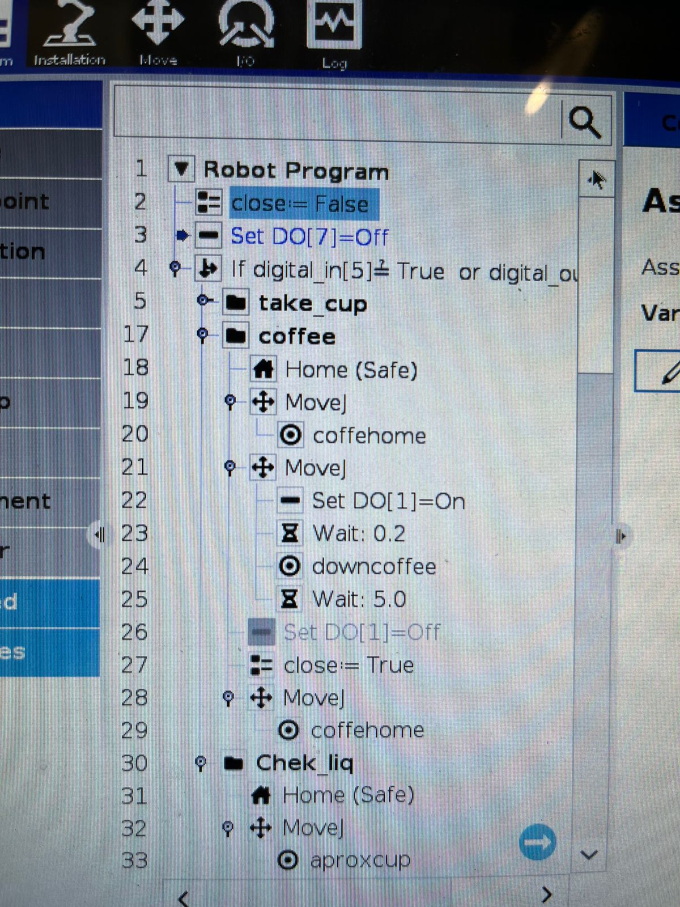
Task: Collapse the coffee folder
Action: pyautogui.click(x=202, y=334)
